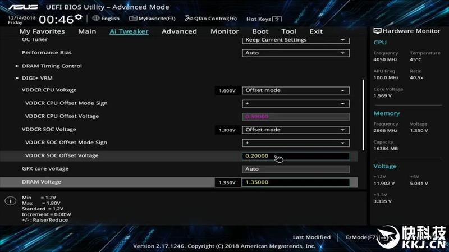Click the 1.300V current SOC voltage value

(227, 130)
